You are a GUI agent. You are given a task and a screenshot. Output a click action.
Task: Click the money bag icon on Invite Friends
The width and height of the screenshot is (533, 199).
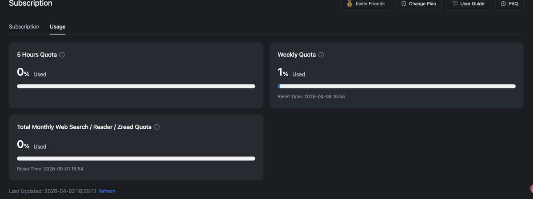pos(350,4)
